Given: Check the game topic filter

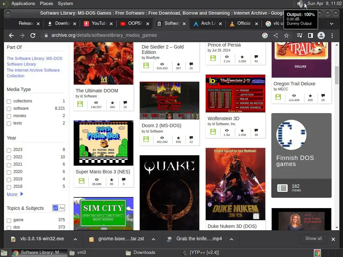Looking at the screenshot, I should [9, 220].
